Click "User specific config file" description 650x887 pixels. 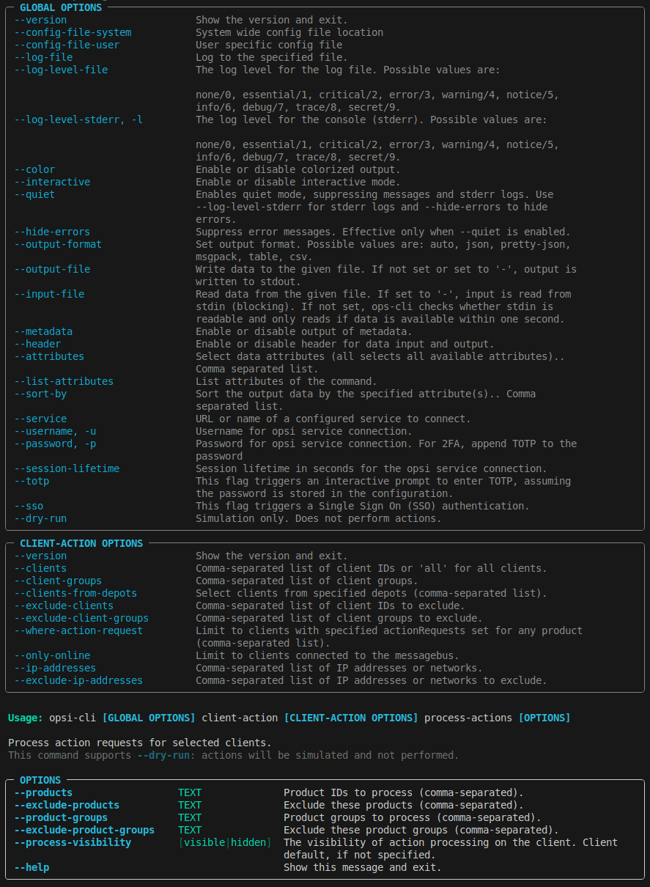coord(269,45)
